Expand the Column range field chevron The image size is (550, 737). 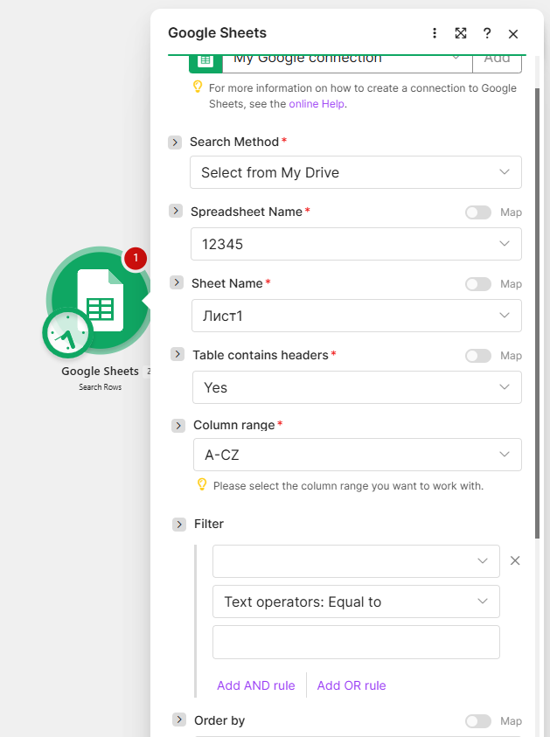[178, 426]
